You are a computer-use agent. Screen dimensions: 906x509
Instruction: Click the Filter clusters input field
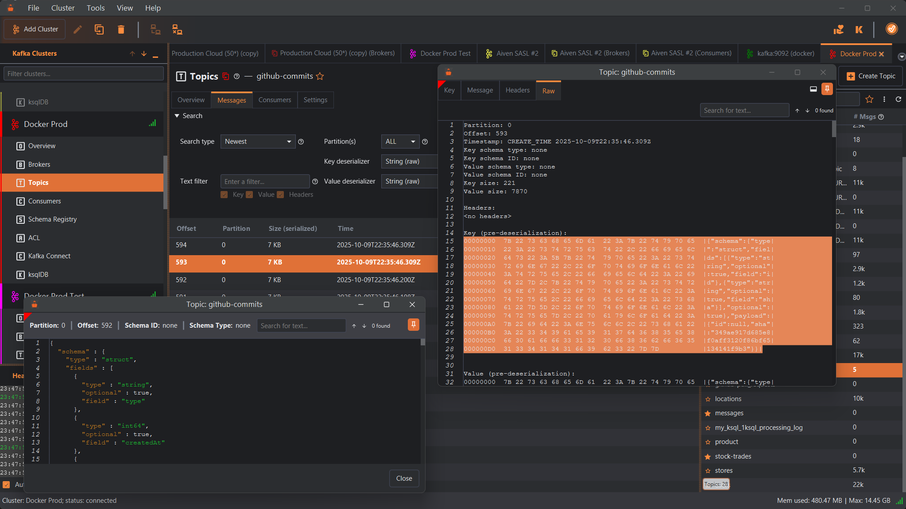coord(83,74)
